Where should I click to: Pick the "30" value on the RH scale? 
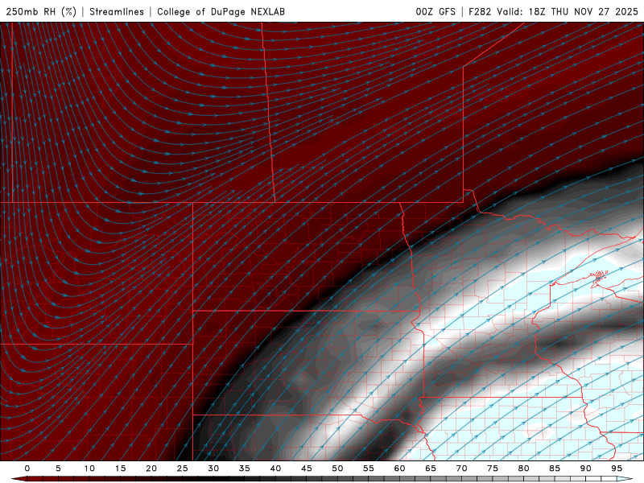213,469
